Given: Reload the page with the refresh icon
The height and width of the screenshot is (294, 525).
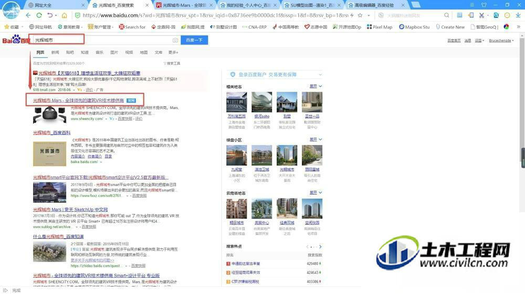Looking at the screenshot, I should point(39,15).
